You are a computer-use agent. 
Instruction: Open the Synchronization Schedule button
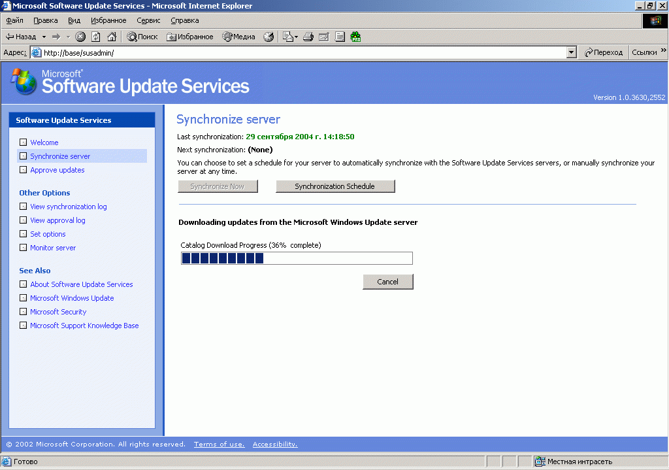[335, 186]
